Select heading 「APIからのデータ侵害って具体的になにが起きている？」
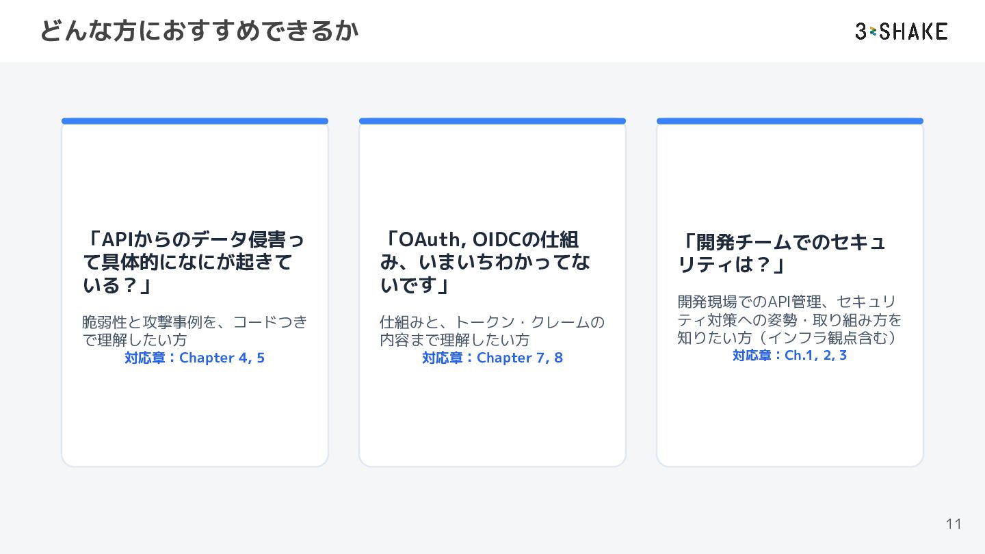This screenshot has width=985, height=554. [x=194, y=262]
